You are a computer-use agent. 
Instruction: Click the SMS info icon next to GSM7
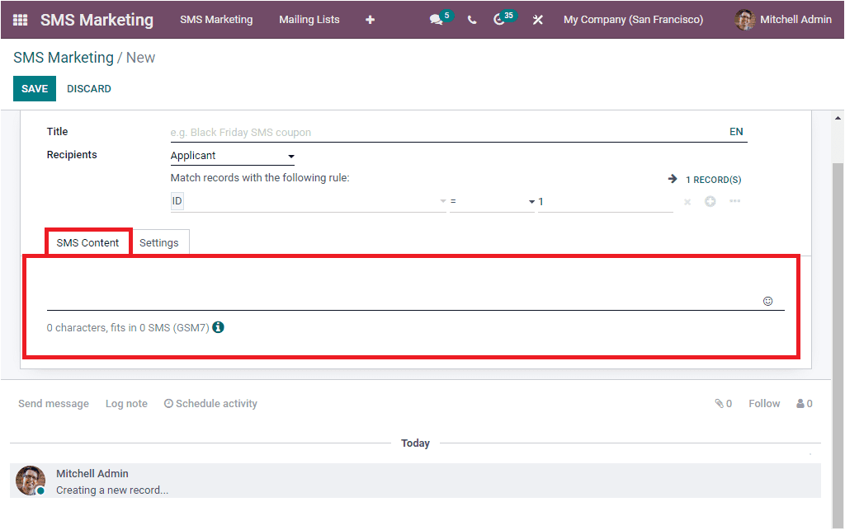[x=218, y=327]
